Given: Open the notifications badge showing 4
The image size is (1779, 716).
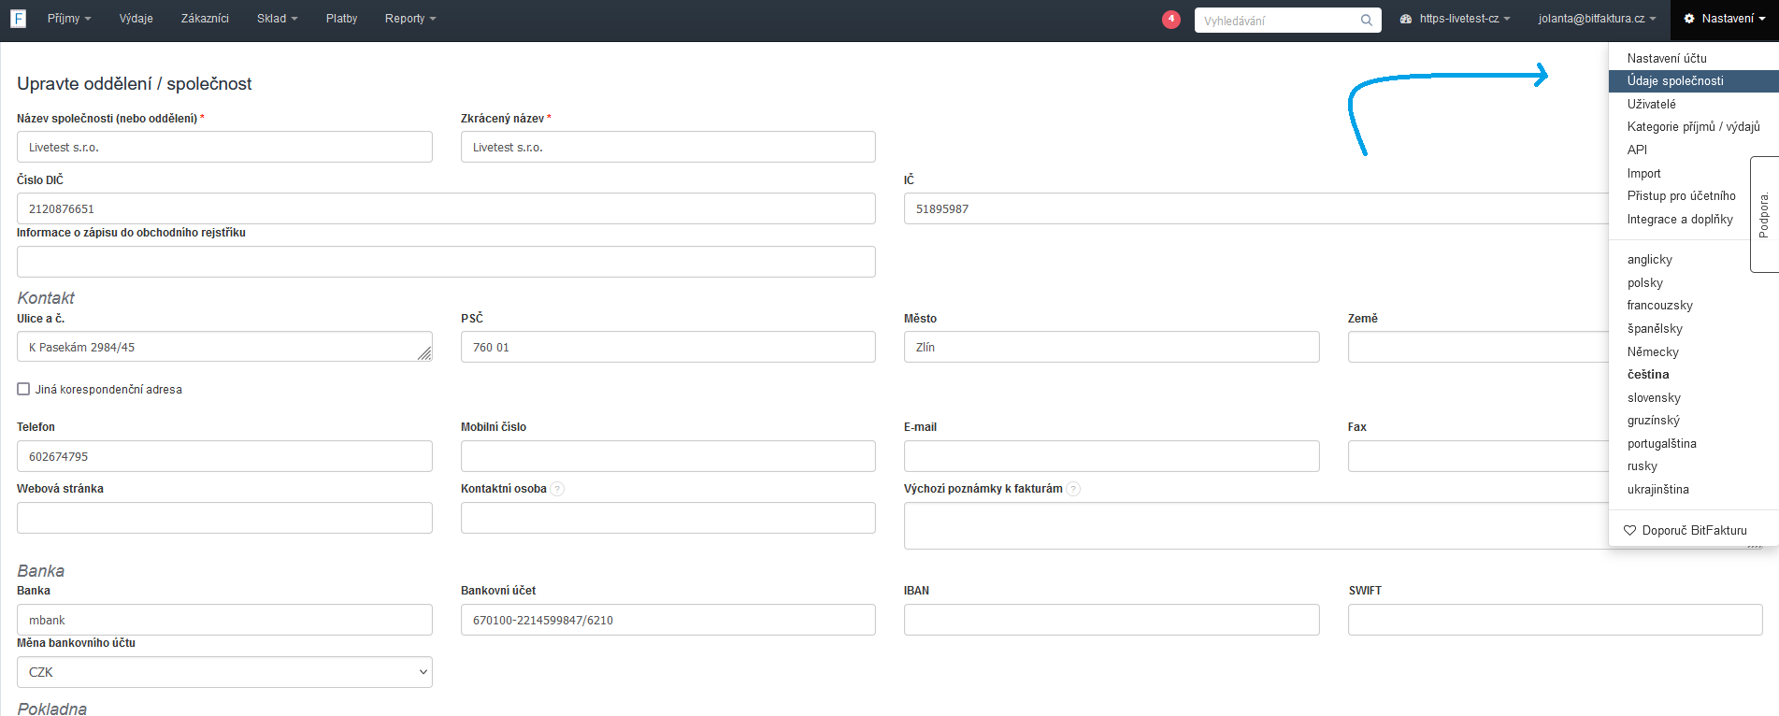Looking at the screenshot, I should tap(1170, 19).
